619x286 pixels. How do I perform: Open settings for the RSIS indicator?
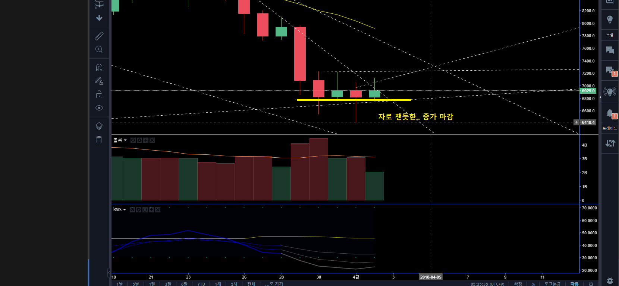click(x=139, y=210)
